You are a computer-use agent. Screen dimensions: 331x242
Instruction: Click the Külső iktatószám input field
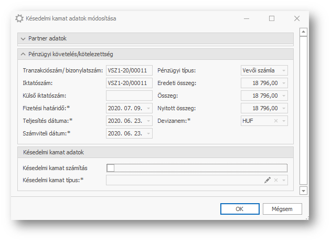pos(129,96)
